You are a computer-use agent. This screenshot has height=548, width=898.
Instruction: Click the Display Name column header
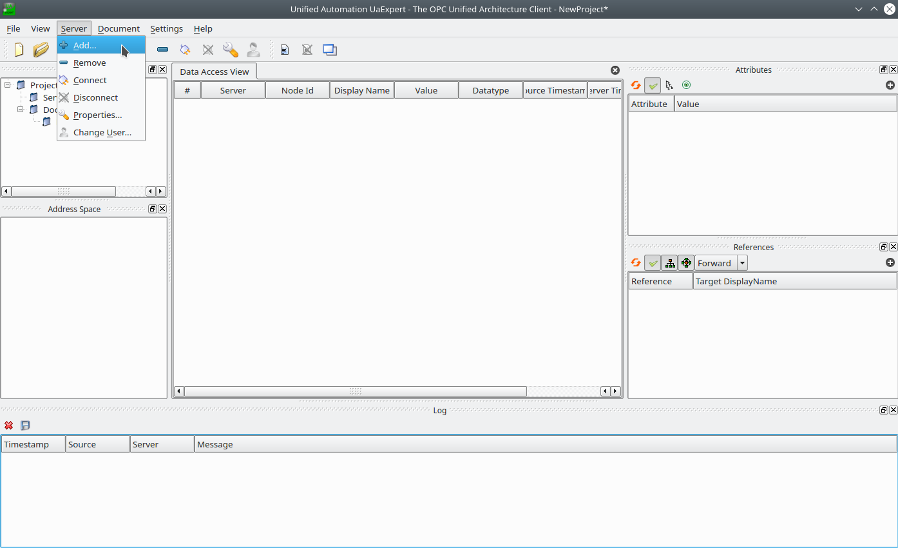tap(361, 90)
